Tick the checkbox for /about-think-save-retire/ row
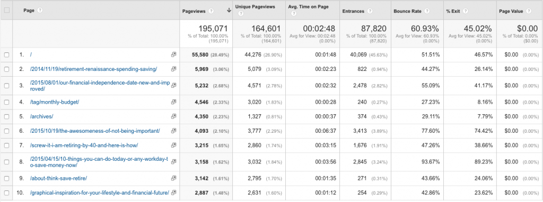 6,178
